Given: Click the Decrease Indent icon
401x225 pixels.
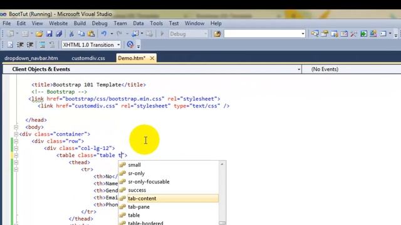Looking at the screenshot, I should coord(20,45).
